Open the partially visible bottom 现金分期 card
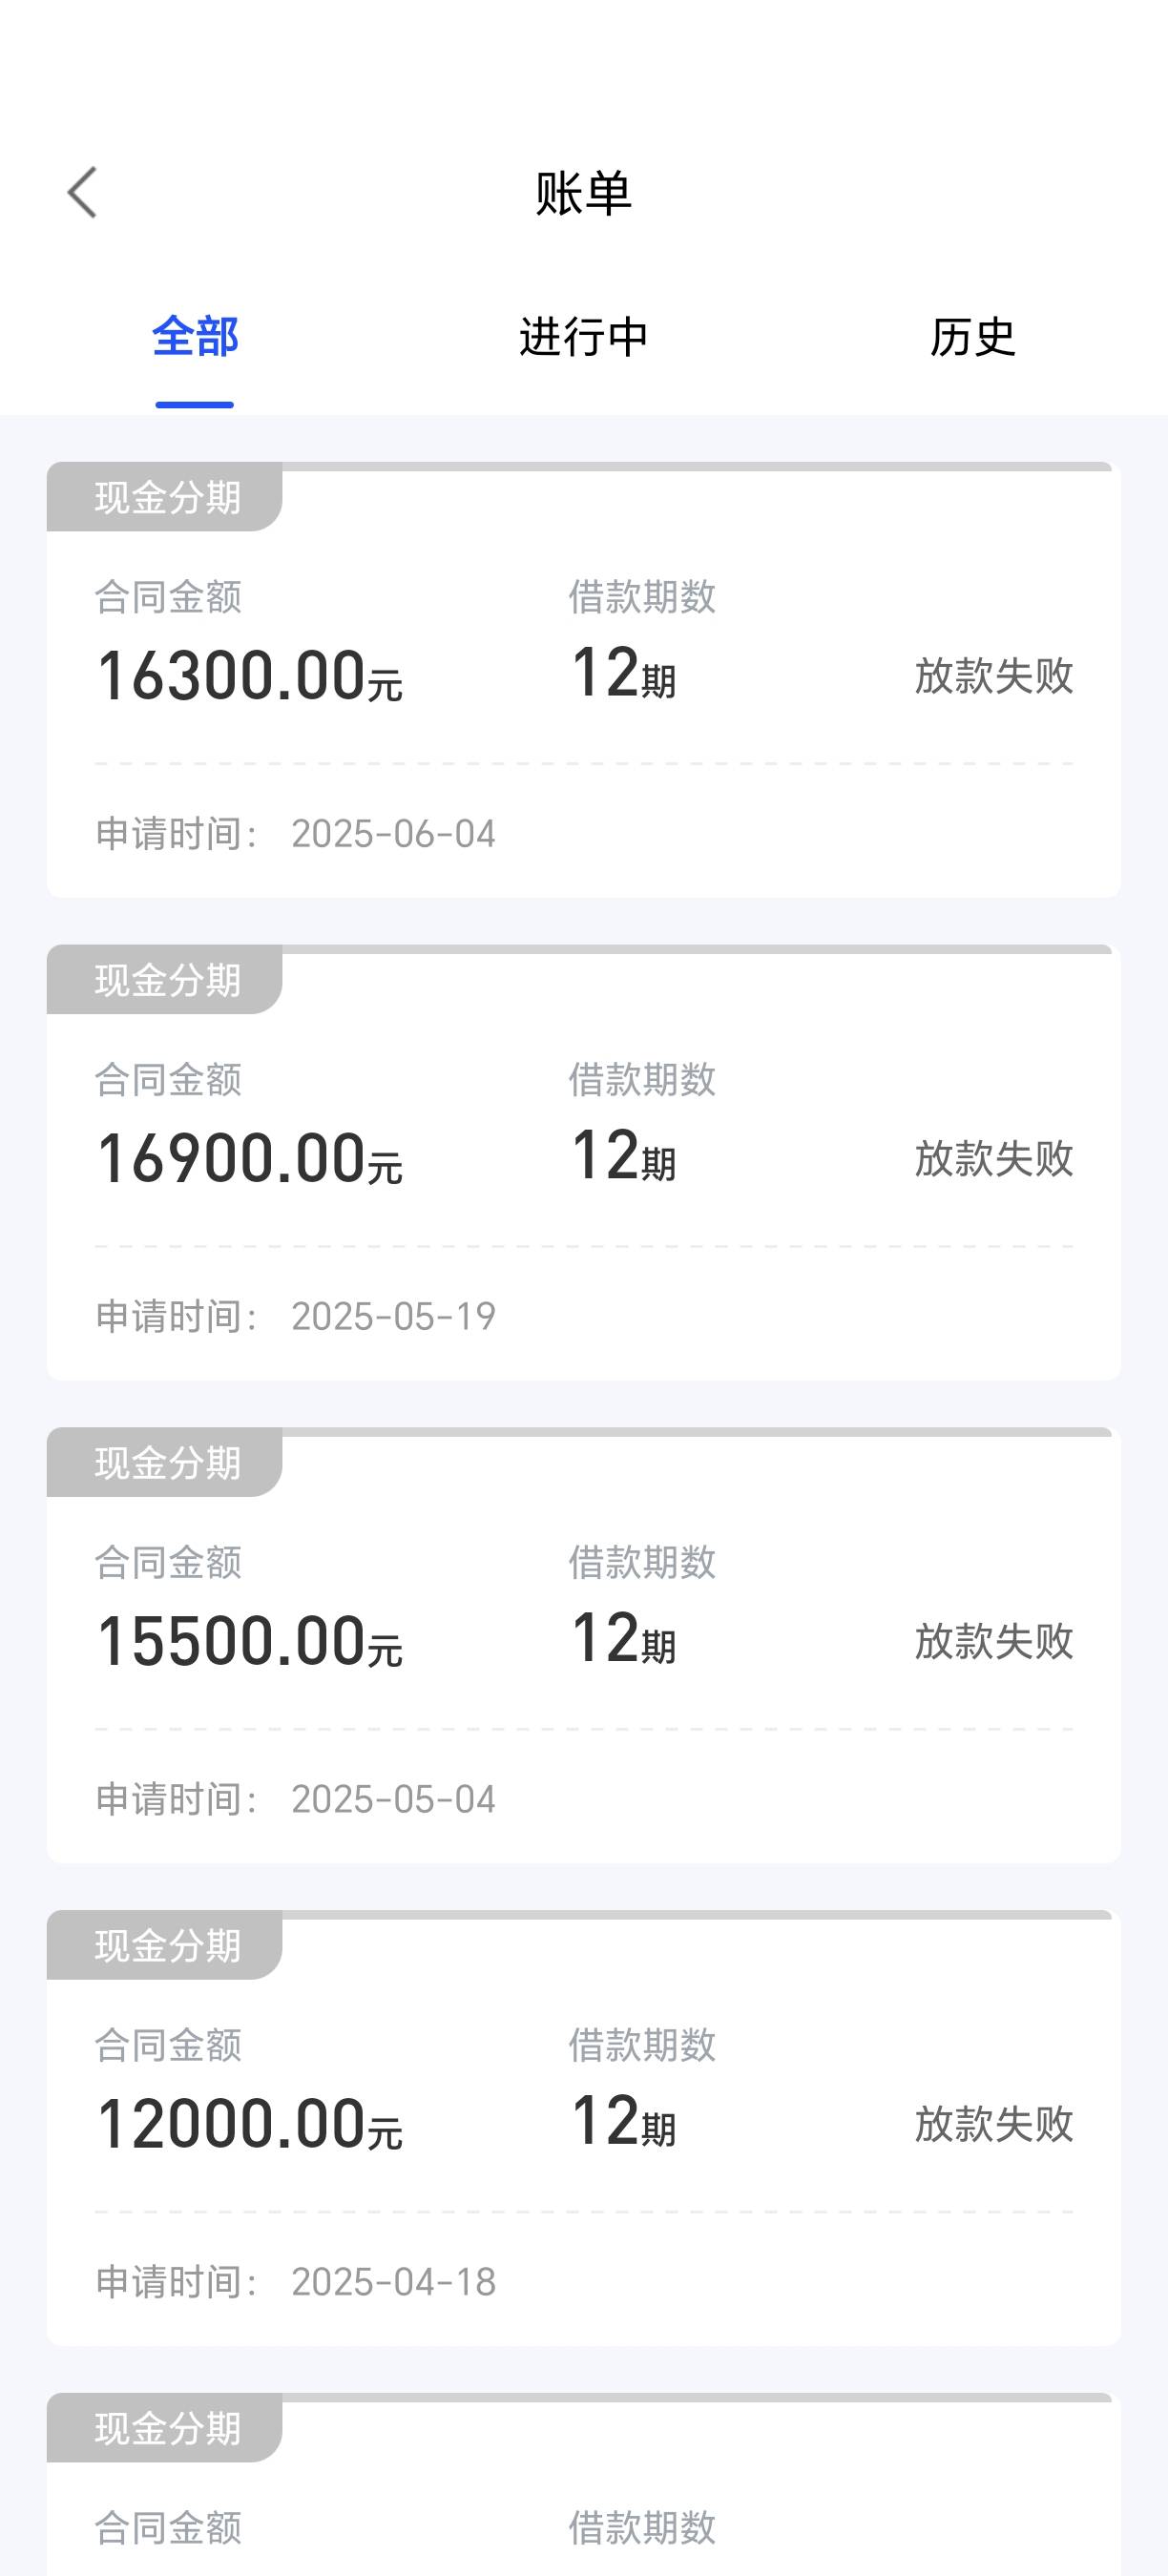 pos(584,2485)
